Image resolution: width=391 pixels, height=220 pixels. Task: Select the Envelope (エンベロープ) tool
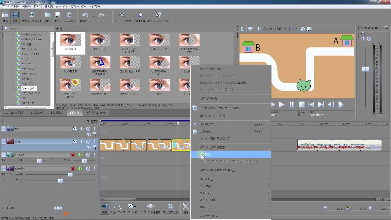(x=118, y=208)
